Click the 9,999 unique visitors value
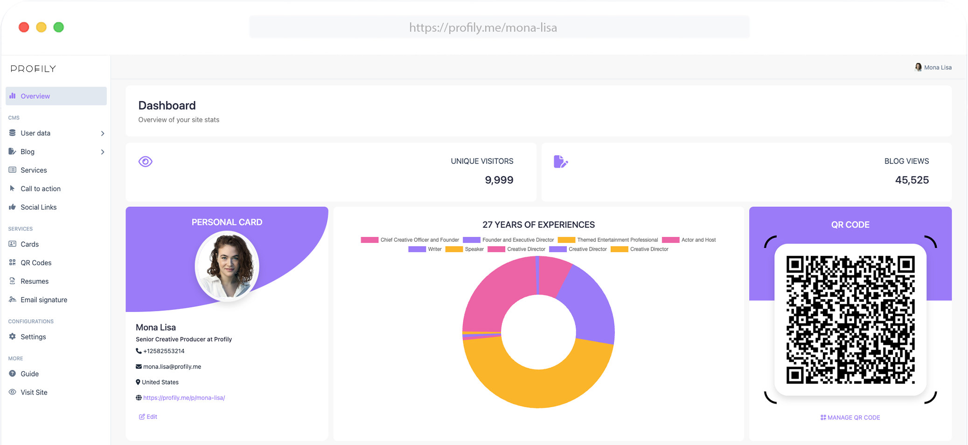Screen dimensions: 968x445 pos(499,180)
